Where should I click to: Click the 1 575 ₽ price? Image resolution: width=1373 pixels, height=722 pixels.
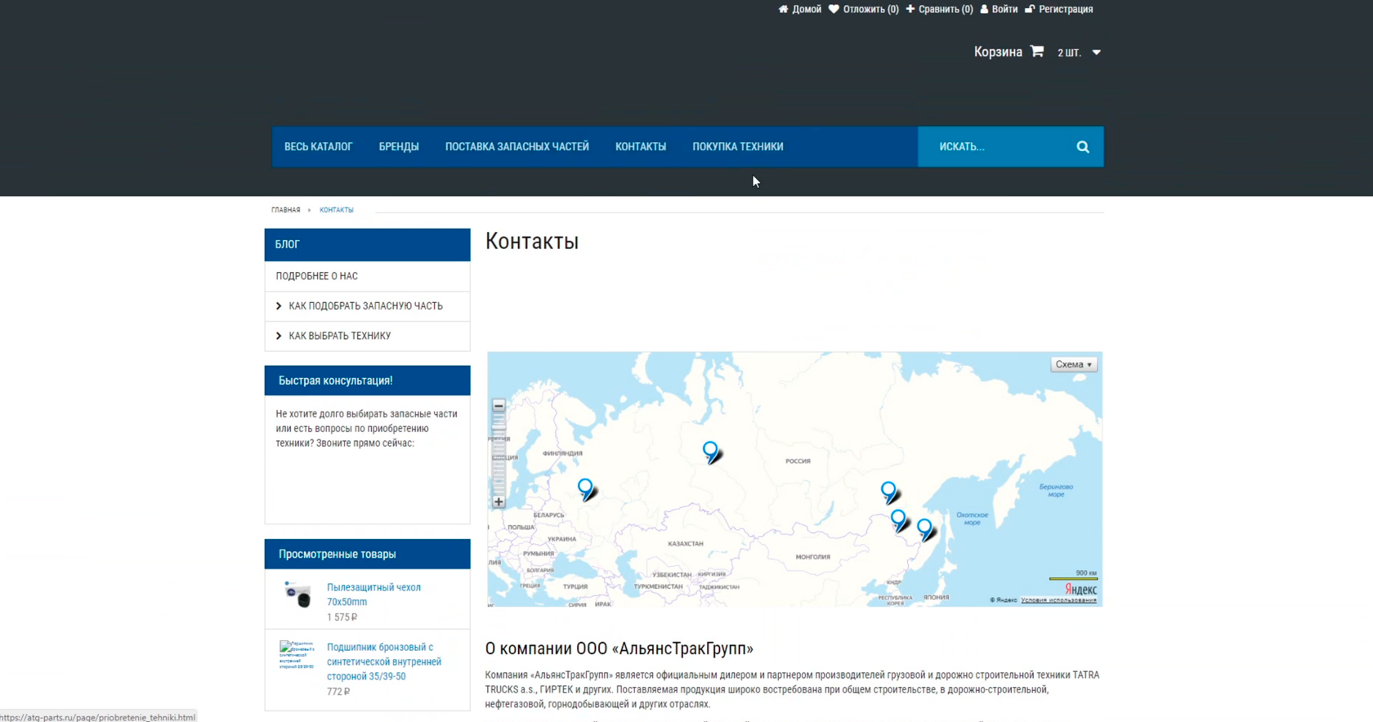(342, 617)
